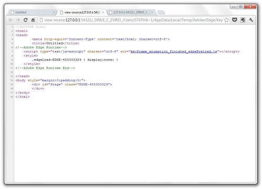Go forward using the forward arrow
The width and height of the screenshot is (262, 189).
point(18,20)
